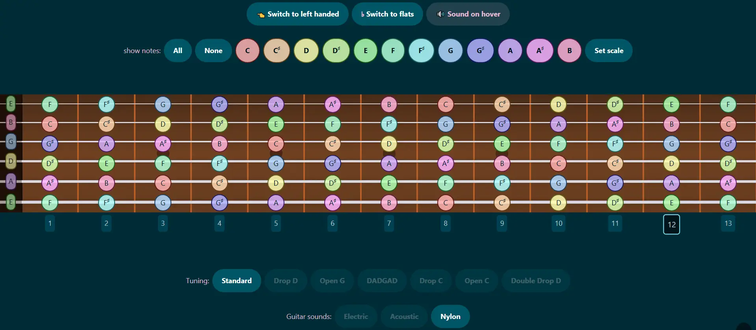Select Electric guitar sound

pos(356,317)
